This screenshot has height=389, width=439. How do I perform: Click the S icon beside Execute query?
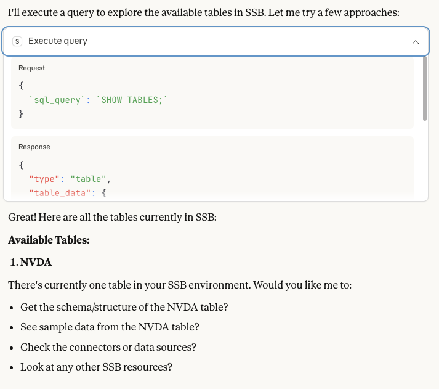point(17,41)
